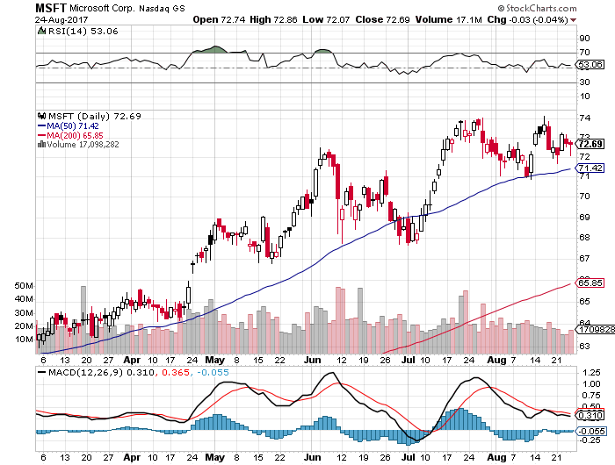Viewport: 615px width, 465px height.
Task: Click the MSFT candlestick legend icon
Action: point(41,116)
